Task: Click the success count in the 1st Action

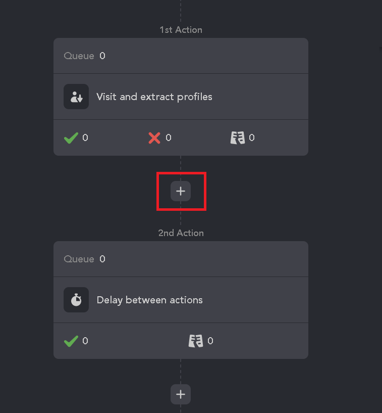Action: [x=85, y=138]
